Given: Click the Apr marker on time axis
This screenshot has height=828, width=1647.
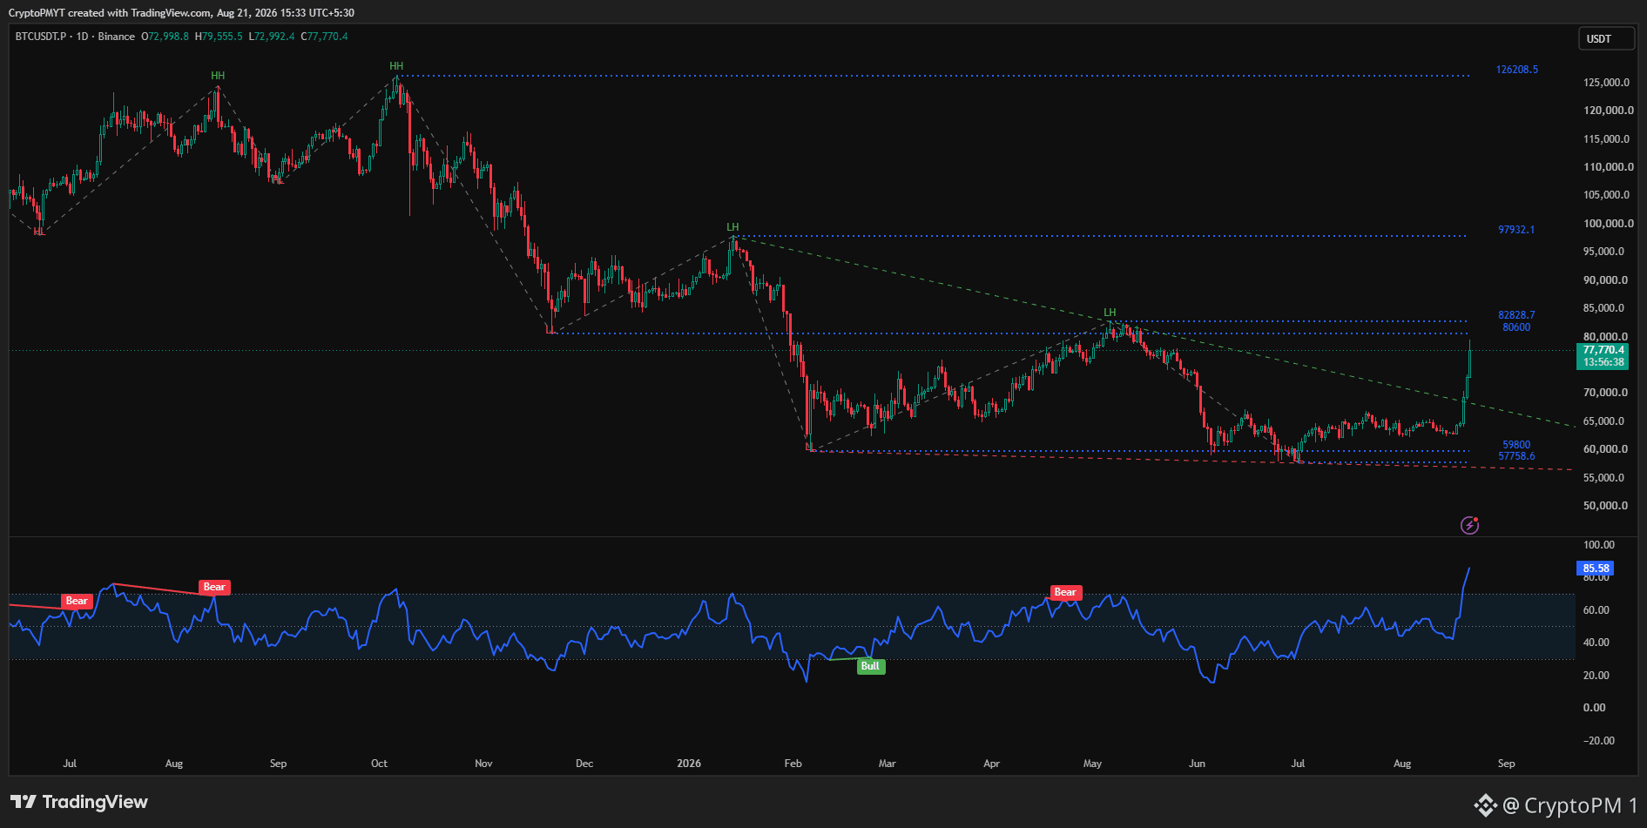Looking at the screenshot, I should tap(991, 764).
